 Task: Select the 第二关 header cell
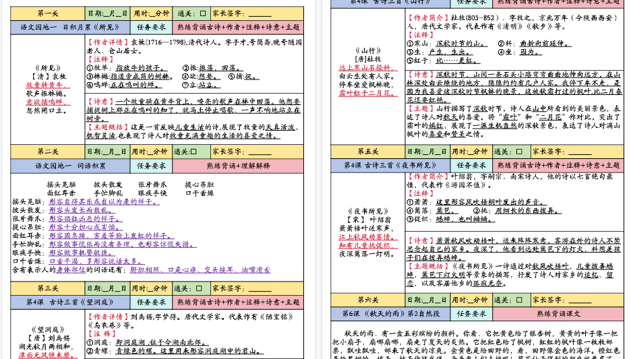tap(48, 152)
